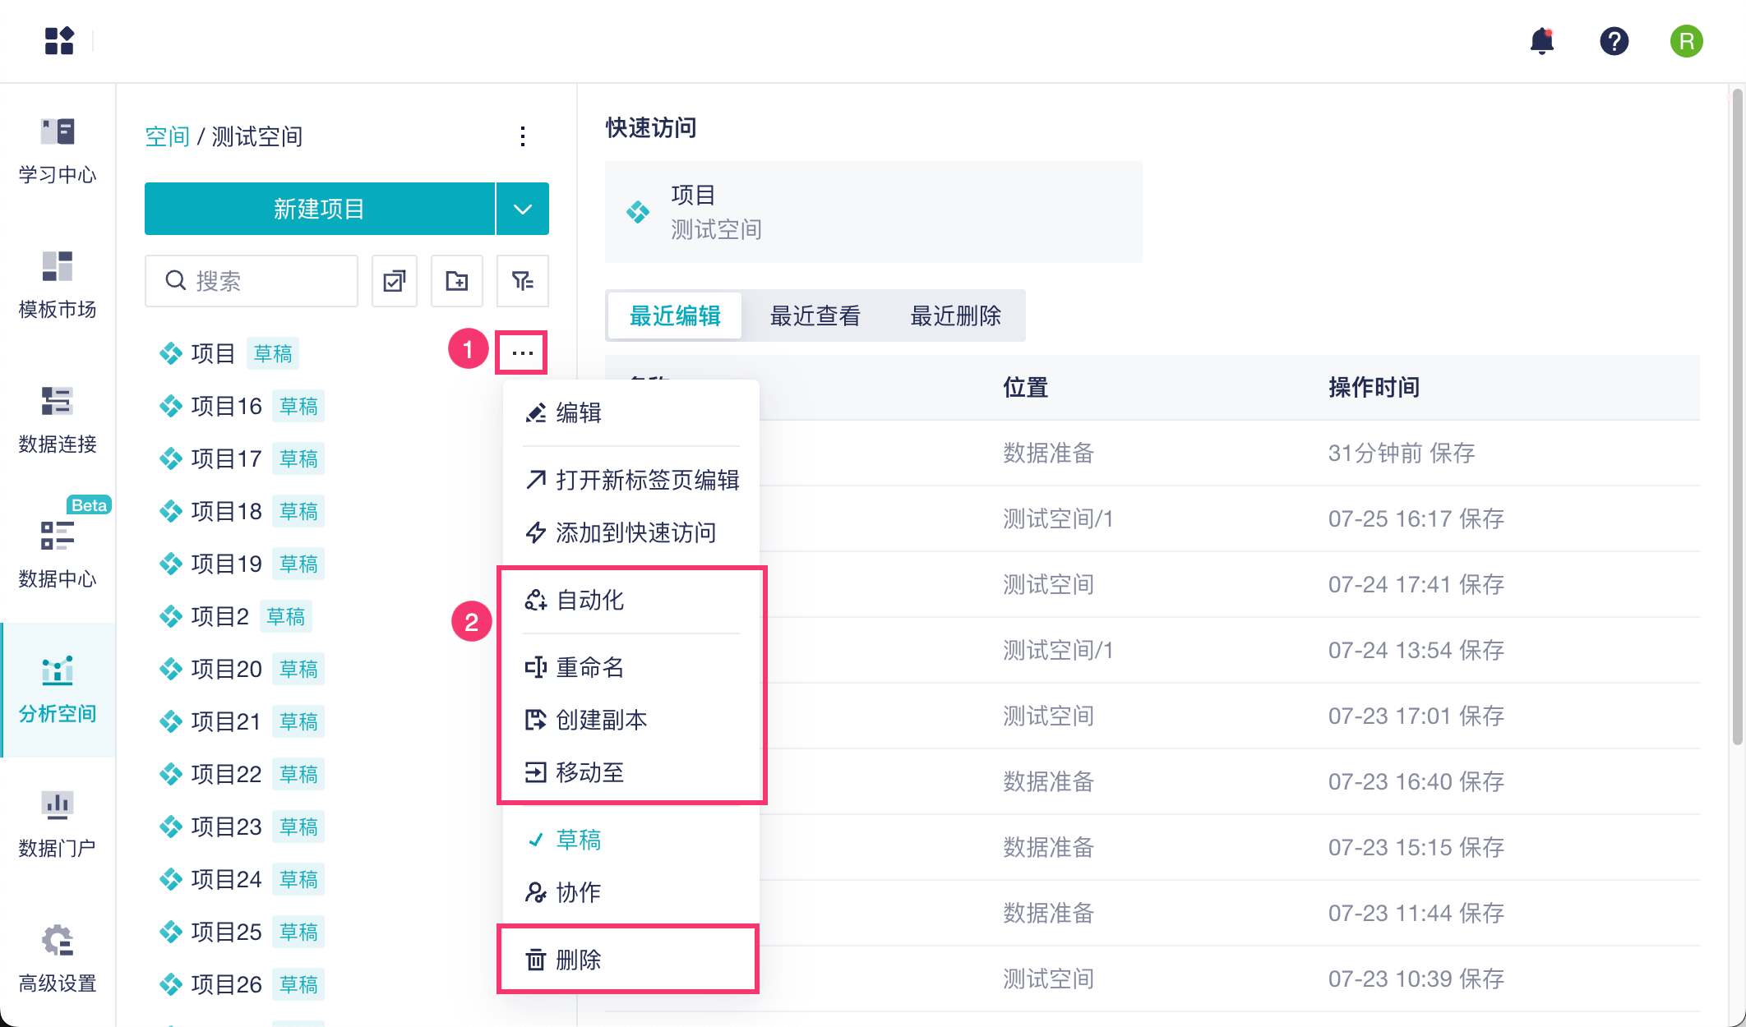Click the batch select checkbox icon
This screenshot has width=1746, height=1027.
click(395, 281)
